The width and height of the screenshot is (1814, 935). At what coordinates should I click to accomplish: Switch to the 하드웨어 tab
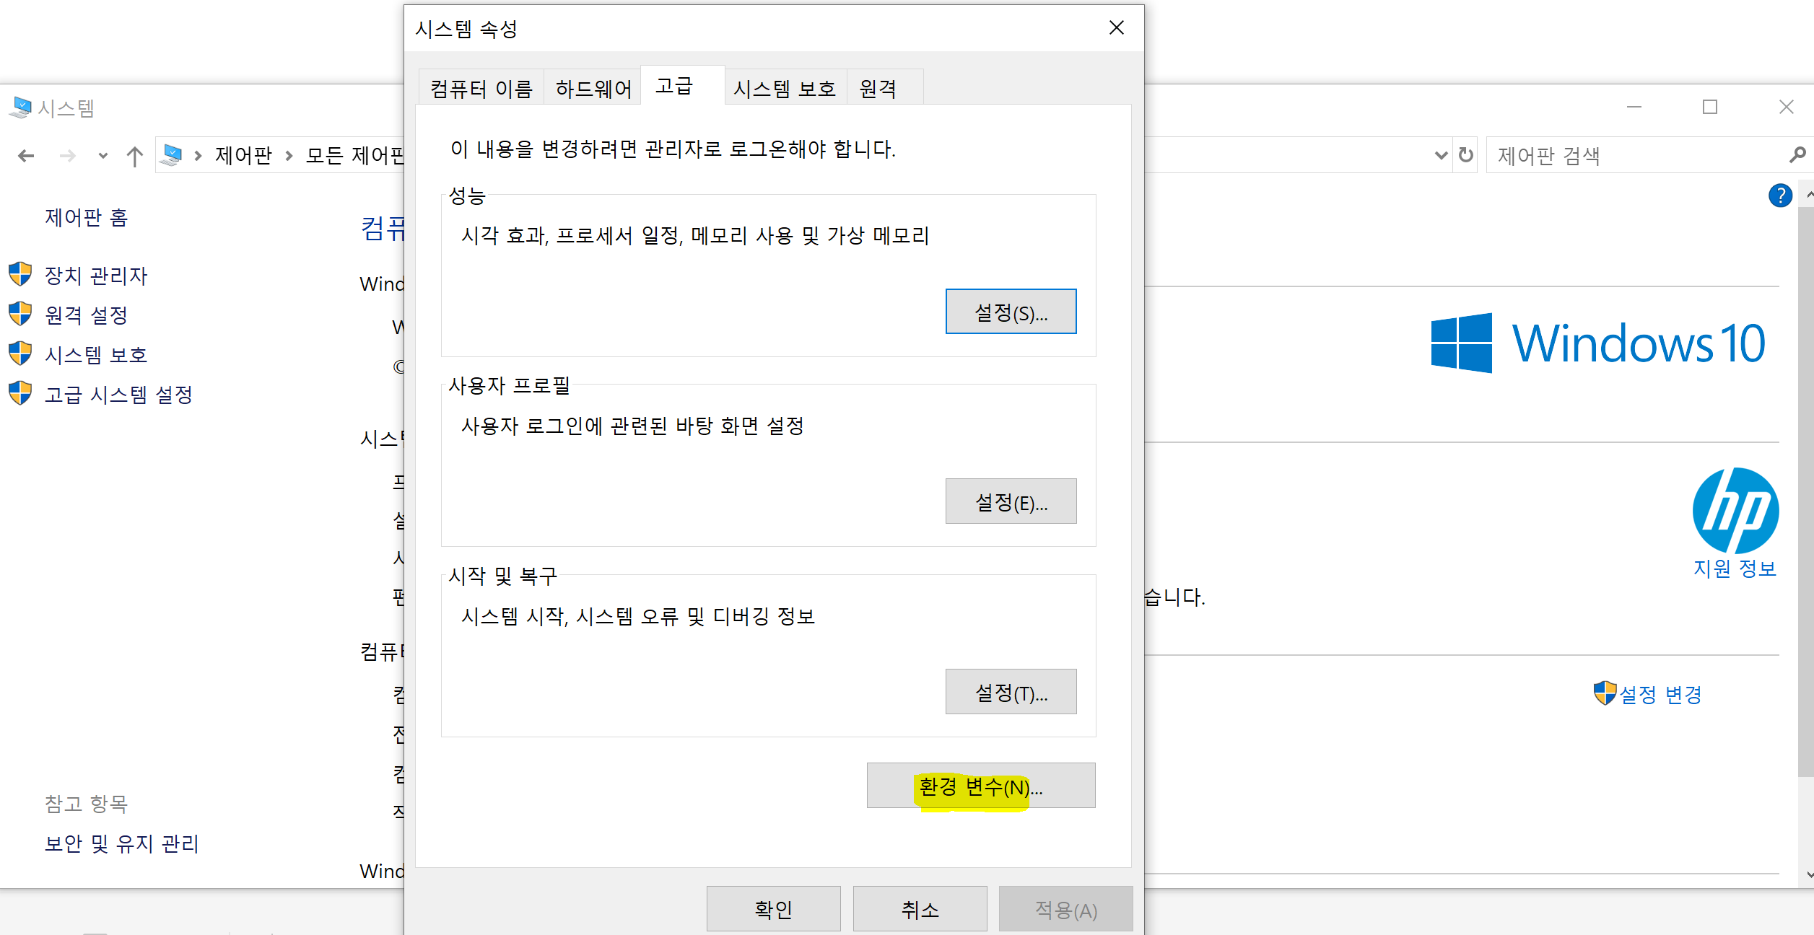click(593, 89)
